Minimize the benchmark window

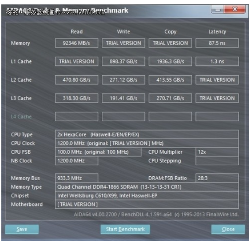[218, 10]
